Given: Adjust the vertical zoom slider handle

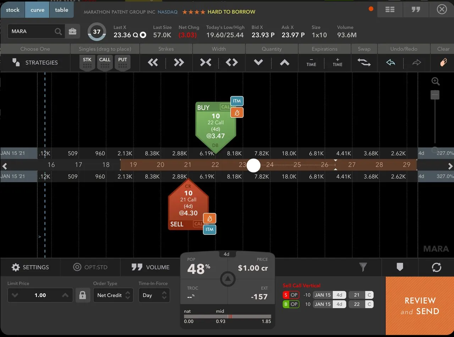Looking at the screenshot, I should pyautogui.click(x=435, y=95).
